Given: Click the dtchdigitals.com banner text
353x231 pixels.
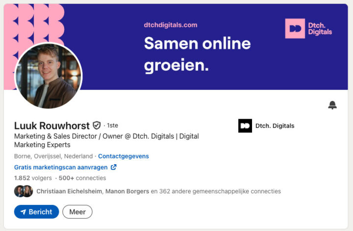Looking at the screenshot, I should (171, 25).
